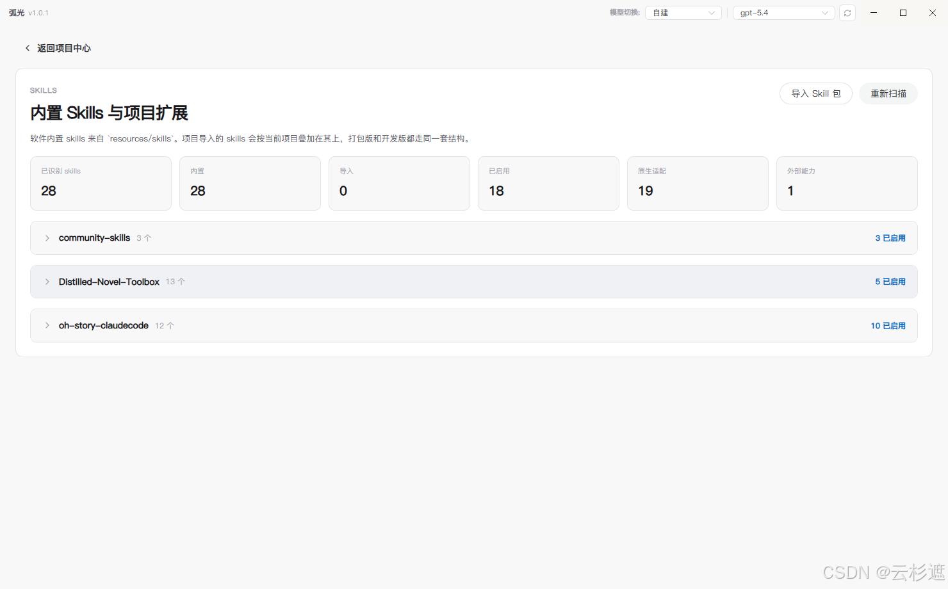Click the 导入 stat card showing 0

tap(399, 183)
